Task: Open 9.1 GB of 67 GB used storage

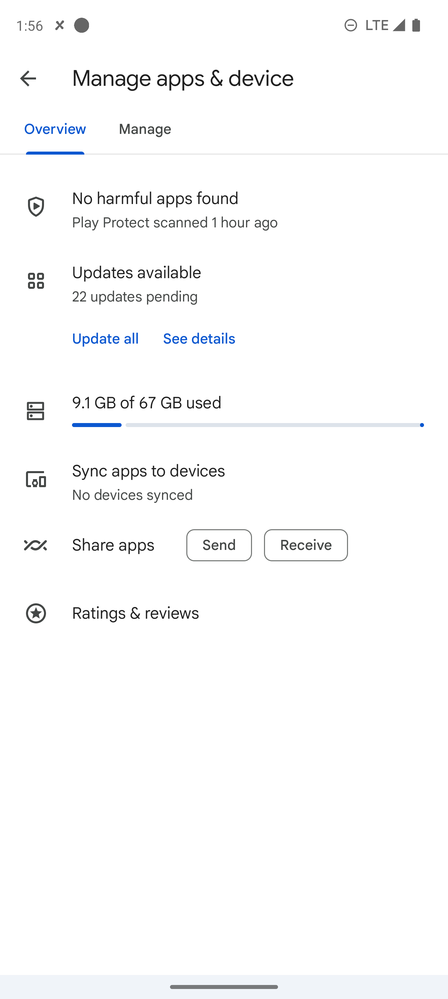Action: 224,411
